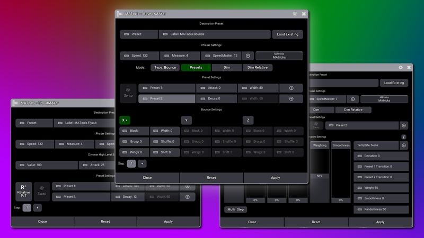Viewport: 424px width, 238px height.
Task: Click Apply in right rear window
Action: pos(380,222)
